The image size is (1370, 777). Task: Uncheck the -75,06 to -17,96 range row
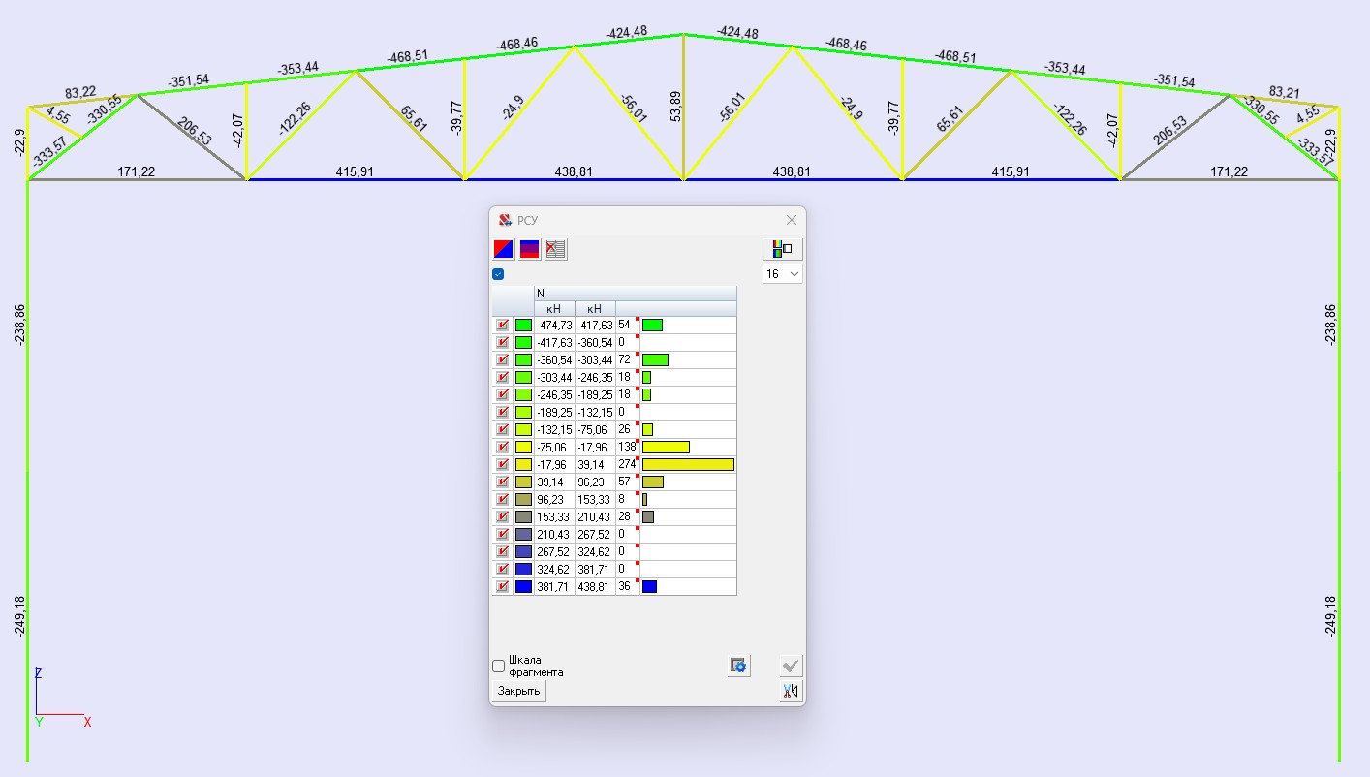[x=503, y=448]
